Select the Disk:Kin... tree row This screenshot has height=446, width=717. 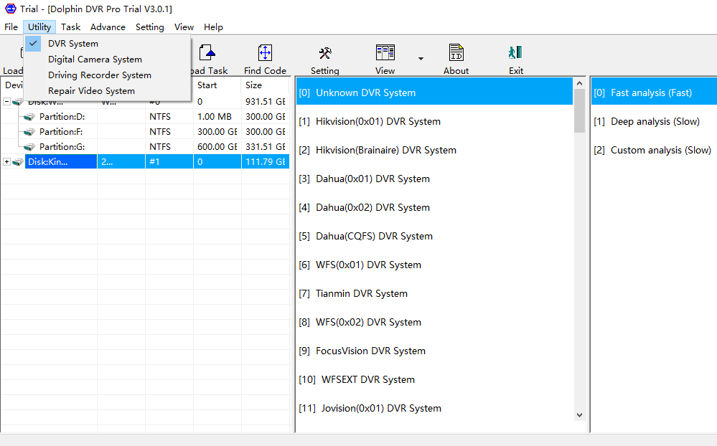(x=144, y=162)
